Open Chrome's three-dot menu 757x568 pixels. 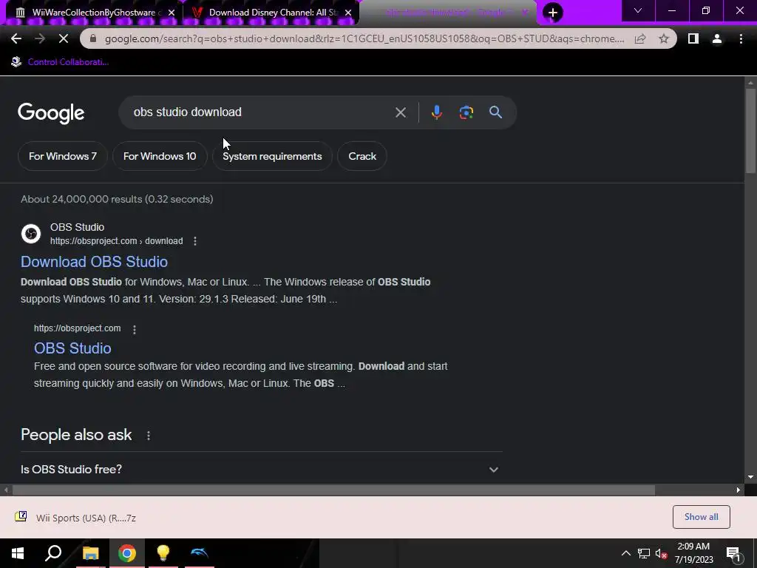coord(741,38)
